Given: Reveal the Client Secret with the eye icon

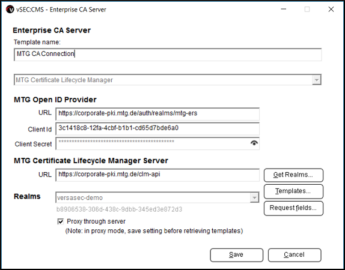Looking at the screenshot, I should pos(254,143).
